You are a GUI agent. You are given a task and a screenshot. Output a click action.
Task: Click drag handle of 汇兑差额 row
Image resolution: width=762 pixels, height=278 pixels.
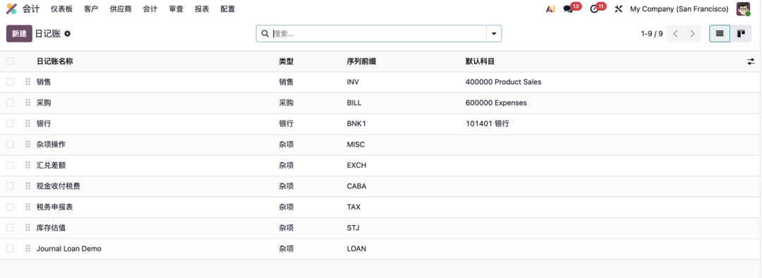click(28, 165)
